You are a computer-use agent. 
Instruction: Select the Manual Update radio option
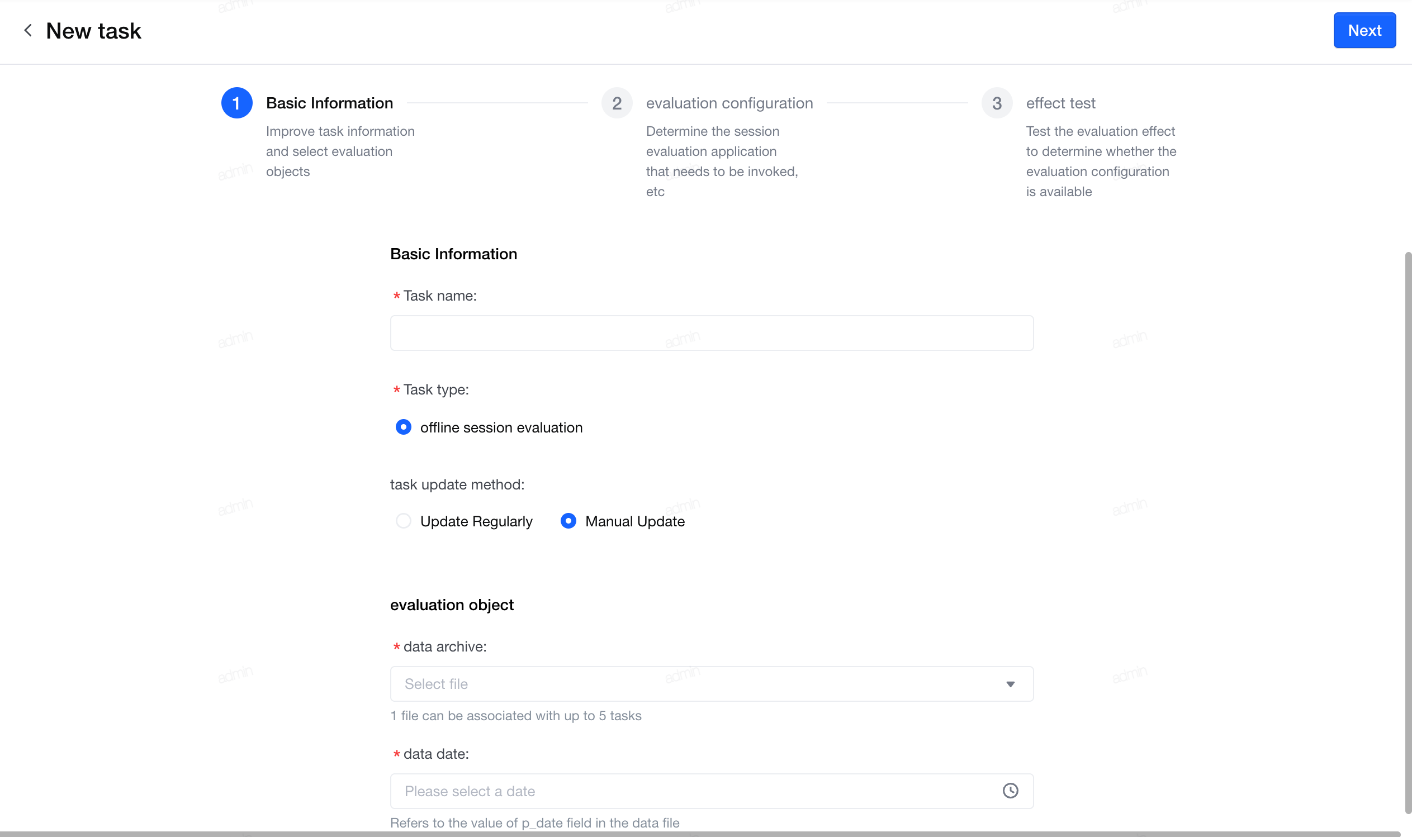point(568,521)
